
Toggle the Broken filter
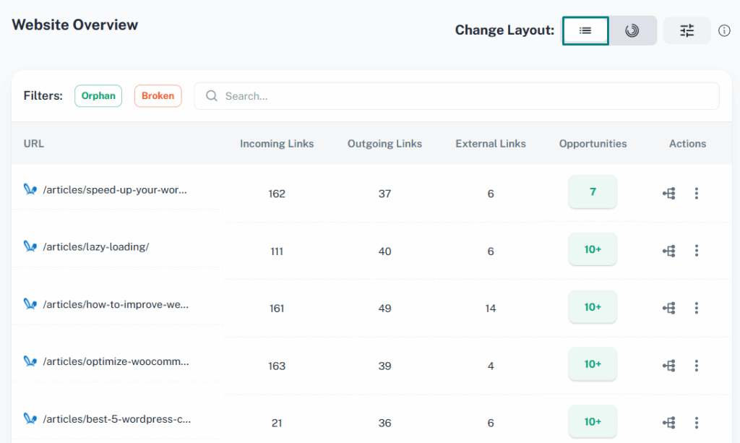pyautogui.click(x=158, y=96)
